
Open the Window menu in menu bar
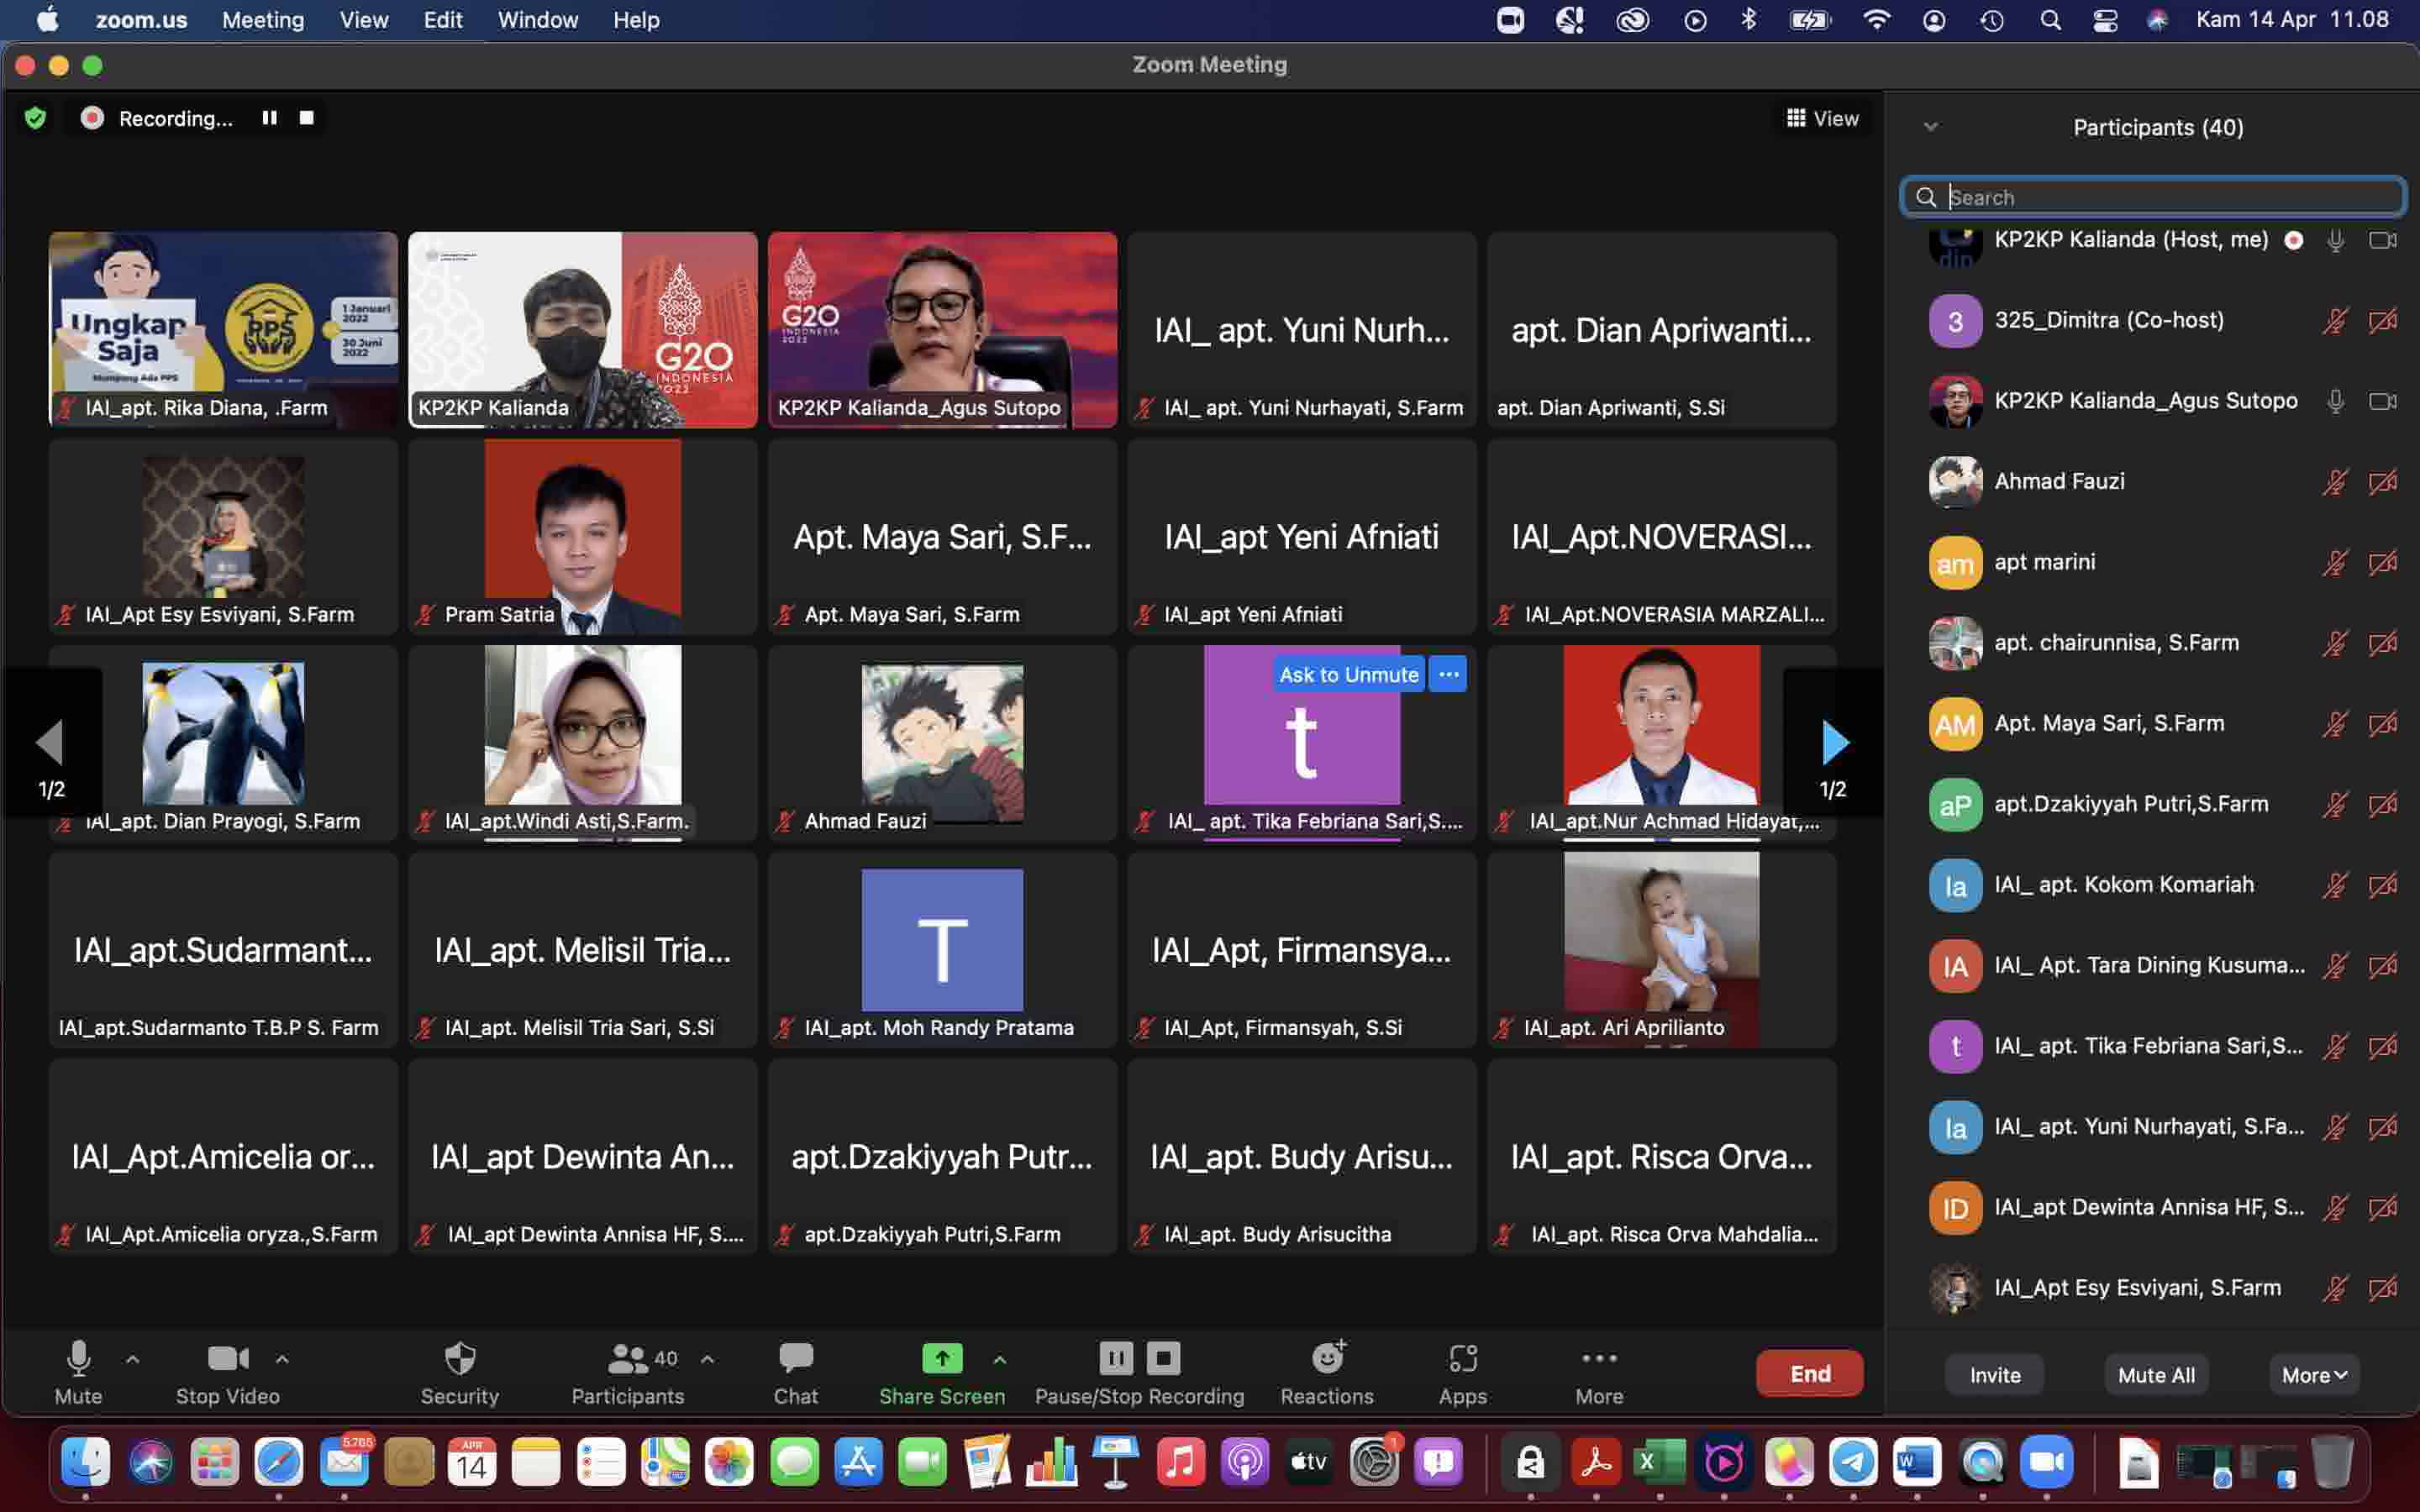click(537, 20)
